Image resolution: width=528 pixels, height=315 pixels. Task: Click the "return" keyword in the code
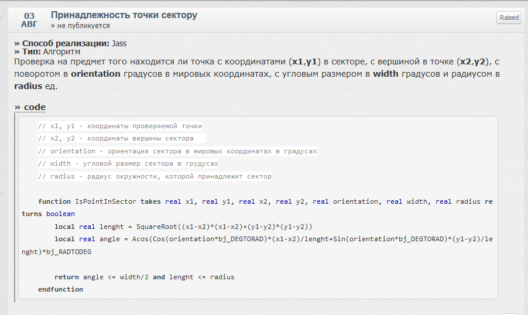tap(67, 277)
